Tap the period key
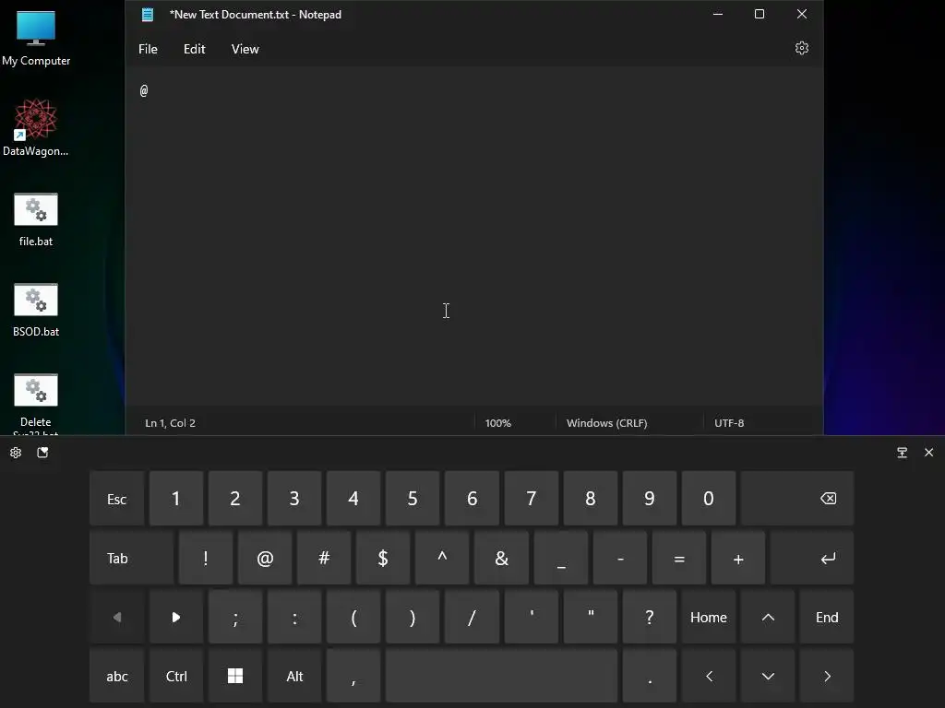 [x=649, y=676]
